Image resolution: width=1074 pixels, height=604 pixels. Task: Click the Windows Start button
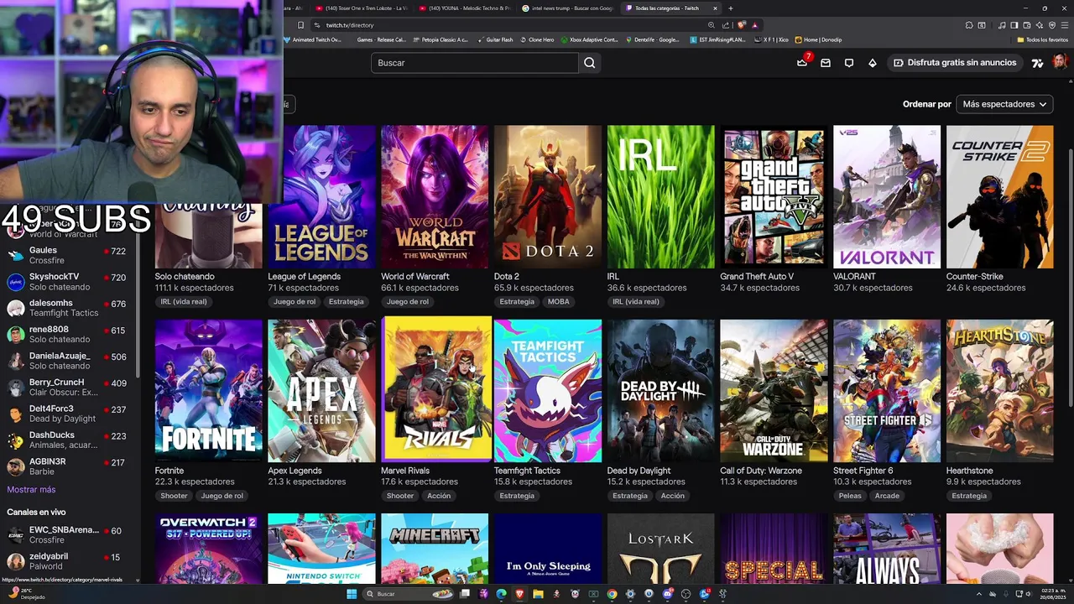pos(352,594)
